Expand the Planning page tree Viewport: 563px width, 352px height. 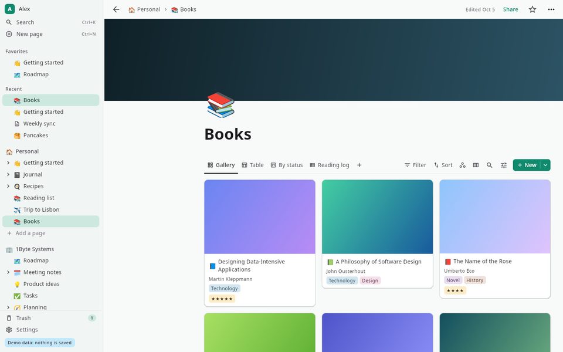pyautogui.click(x=8, y=307)
